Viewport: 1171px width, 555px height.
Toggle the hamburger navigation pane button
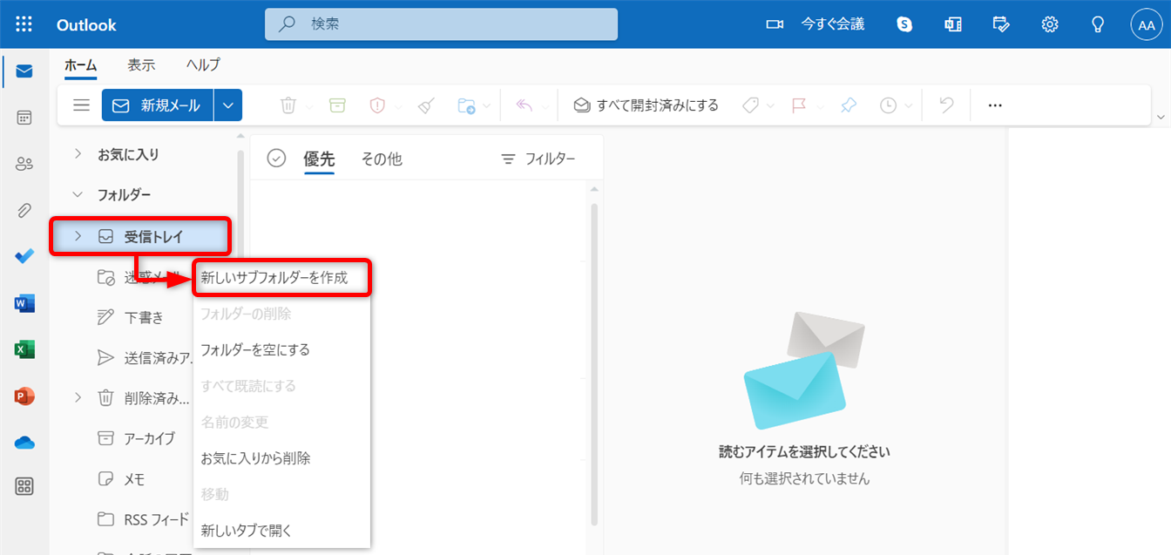(x=81, y=105)
